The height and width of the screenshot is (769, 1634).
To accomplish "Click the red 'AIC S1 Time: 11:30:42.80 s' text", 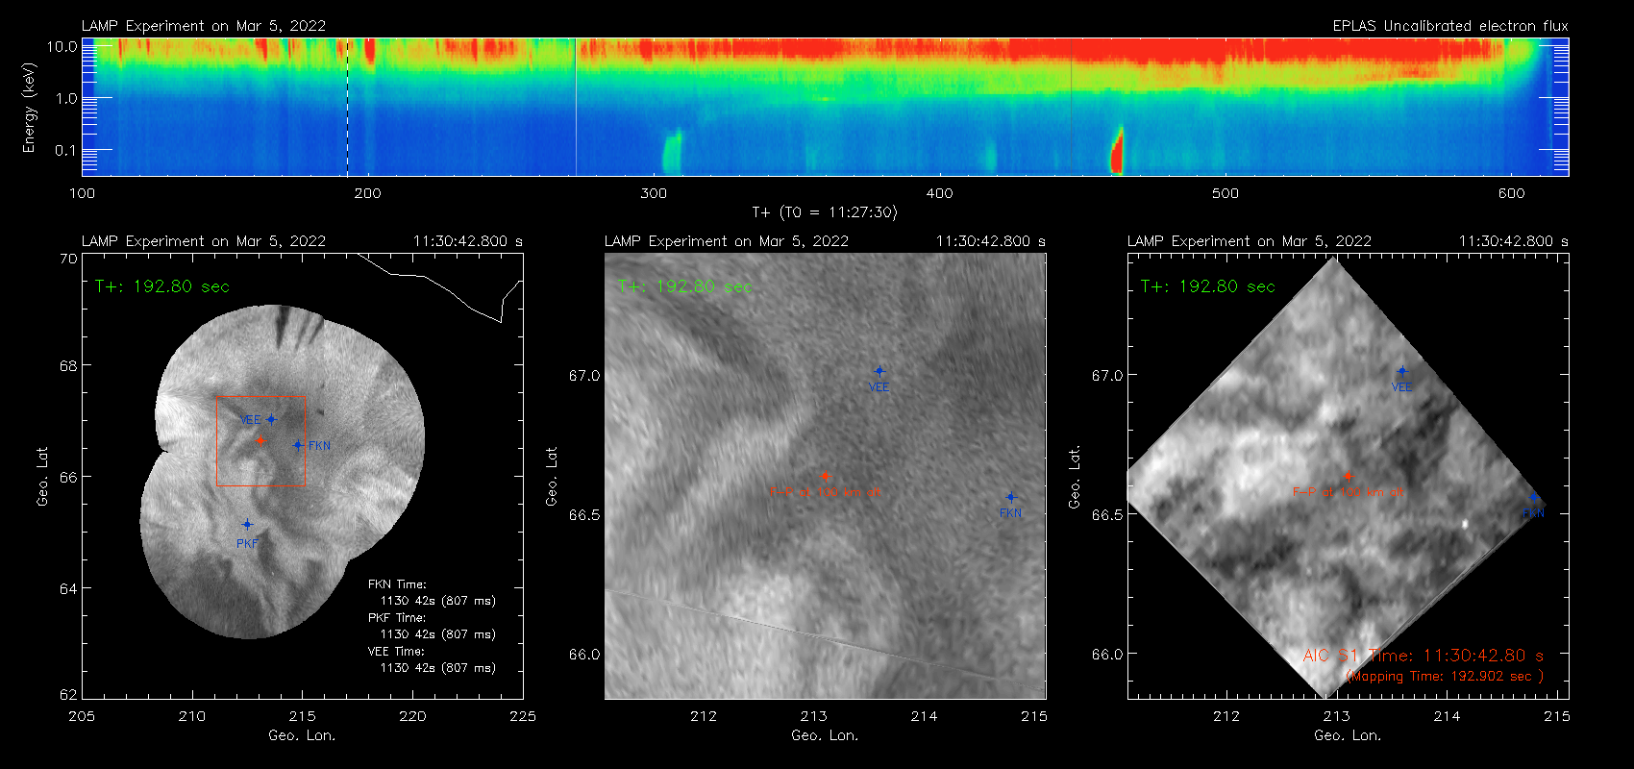I will [1424, 656].
